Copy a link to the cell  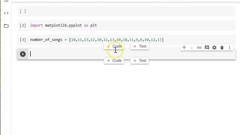[x=199, y=48]
